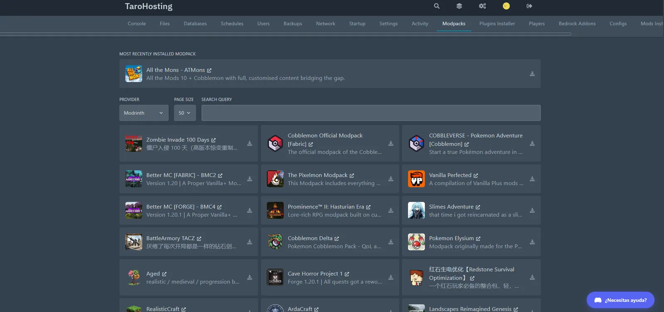Download Cobblemon Official Modpack [Fabric]

pos(391,143)
